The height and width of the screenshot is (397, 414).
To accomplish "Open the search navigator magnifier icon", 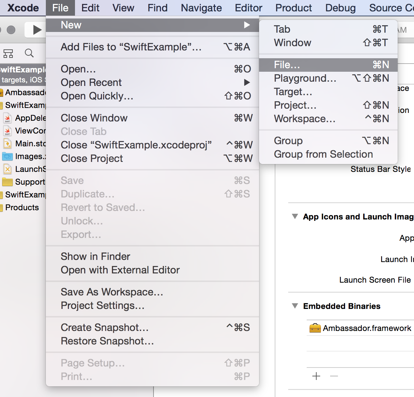I will (x=29, y=53).
